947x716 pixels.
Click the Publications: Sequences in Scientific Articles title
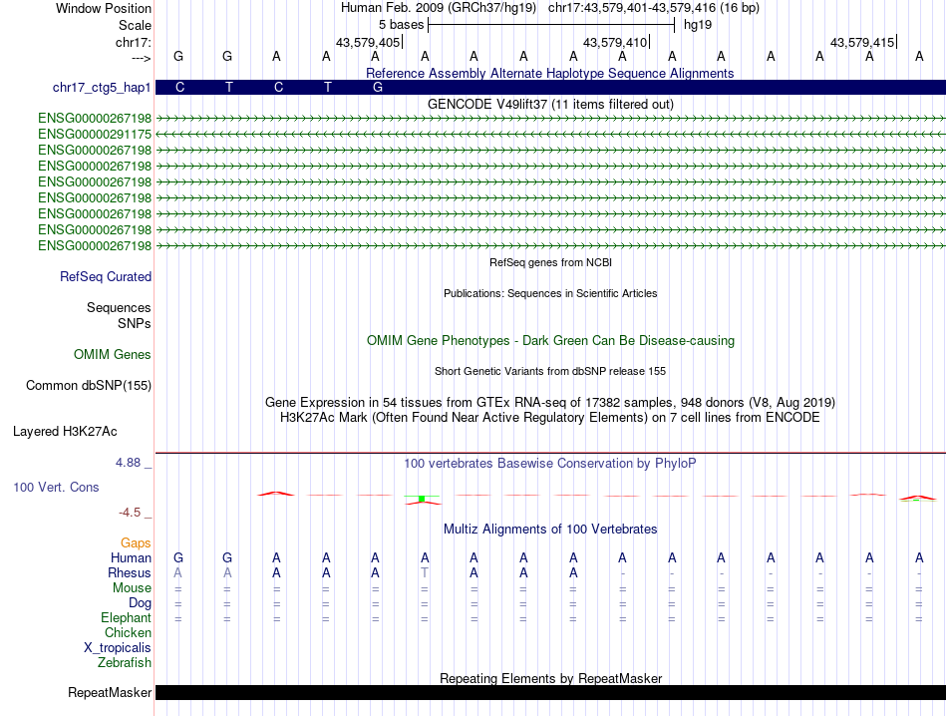click(550, 293)
